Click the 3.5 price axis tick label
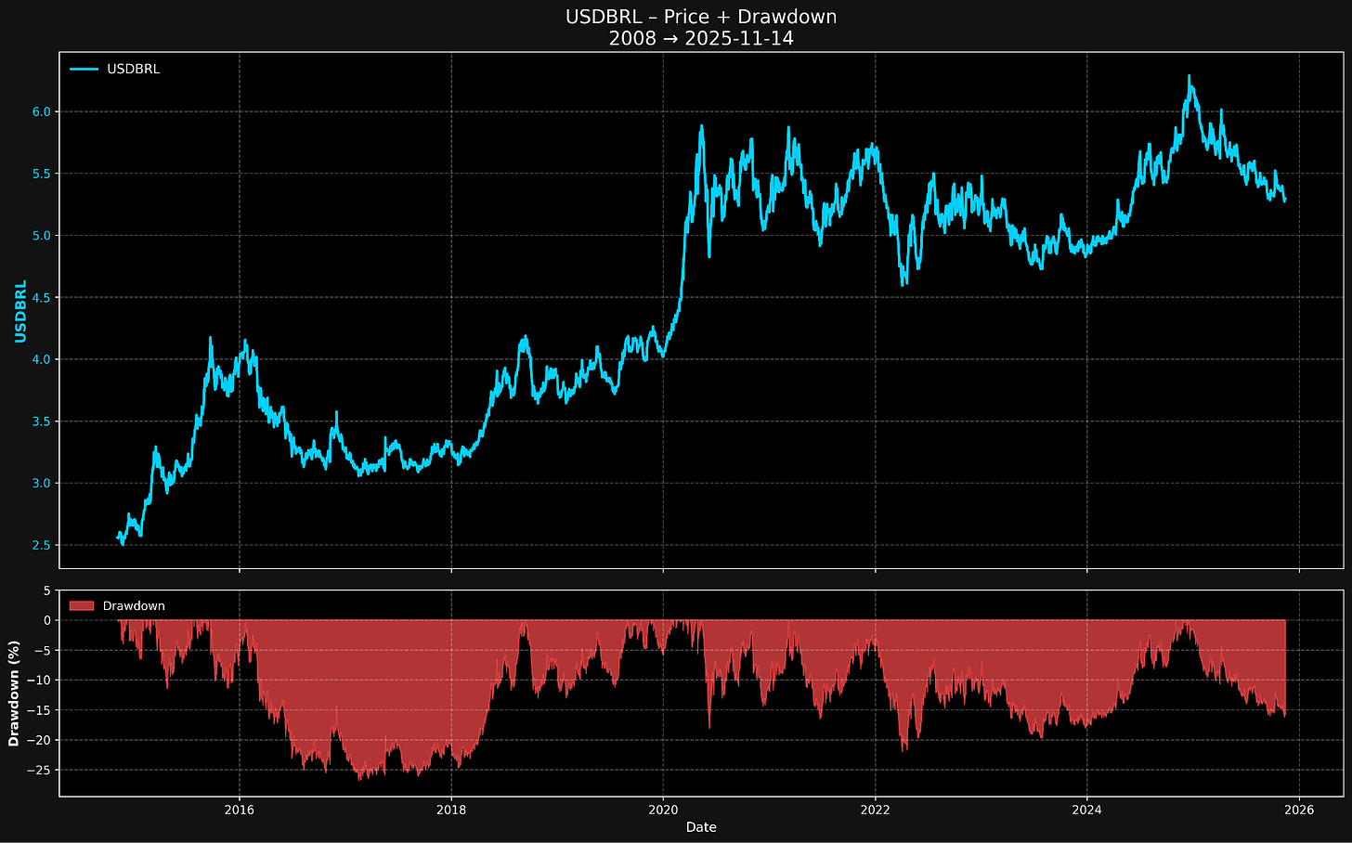Screen dimensions: 1352x843 click(44, 421)
